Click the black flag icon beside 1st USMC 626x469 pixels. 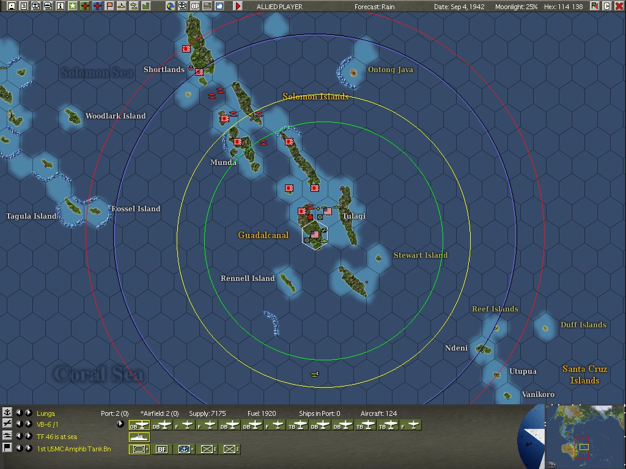(x=7, y=448)
